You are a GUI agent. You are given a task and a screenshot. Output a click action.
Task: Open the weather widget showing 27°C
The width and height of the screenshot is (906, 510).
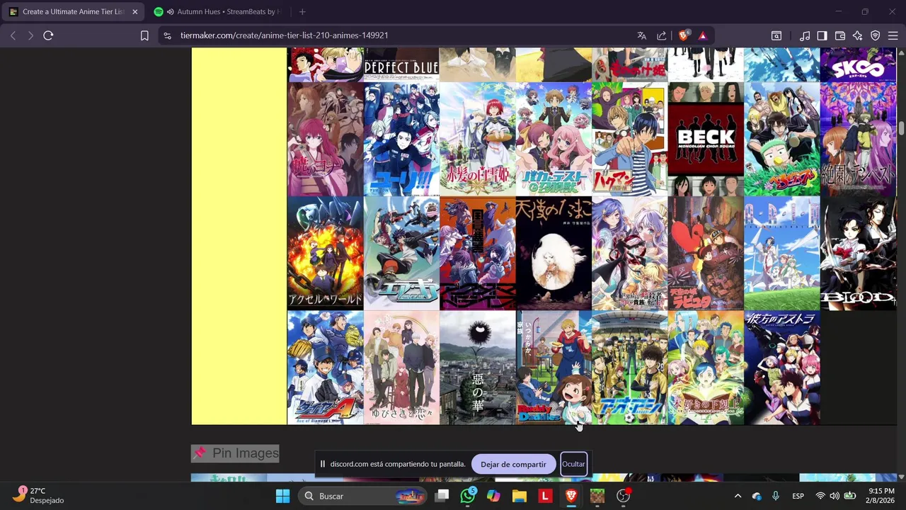click(x=40, y=496)
